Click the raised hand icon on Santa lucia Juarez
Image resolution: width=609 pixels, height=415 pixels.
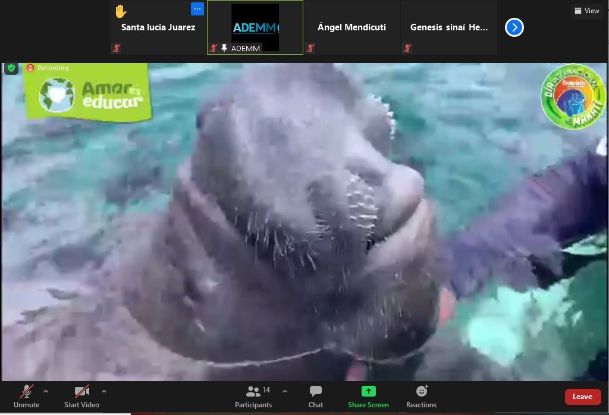click(x=121, y=11)
